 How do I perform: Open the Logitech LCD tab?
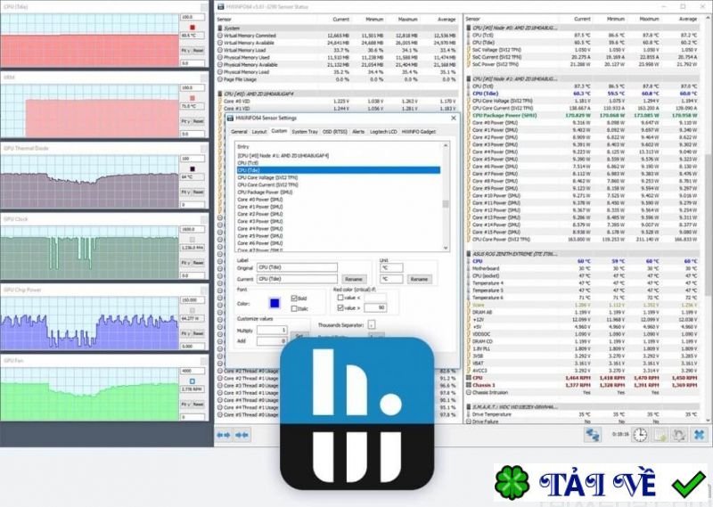(383, 131)
